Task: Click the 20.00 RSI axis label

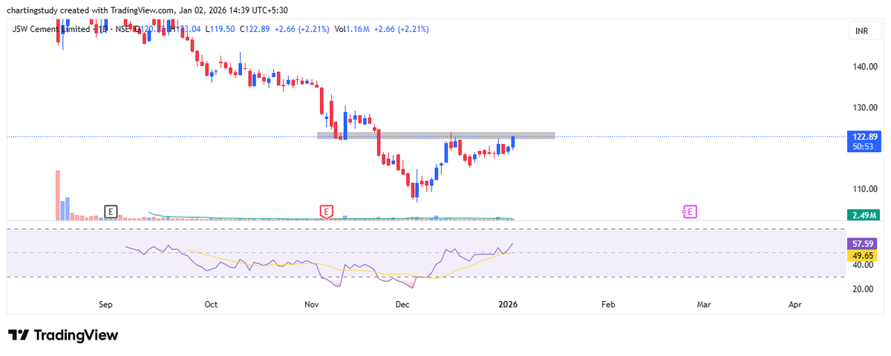Action: (x=864, y=289)
